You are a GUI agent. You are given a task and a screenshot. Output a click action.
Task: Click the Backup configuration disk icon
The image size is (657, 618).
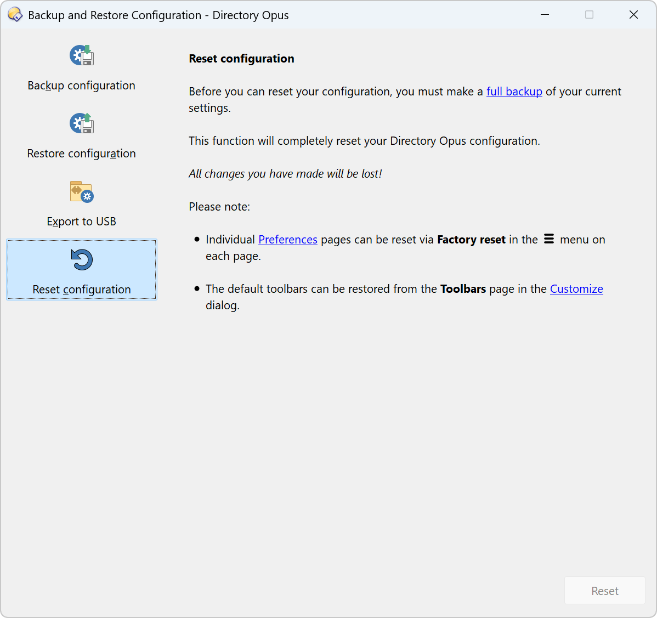[82, 55]
